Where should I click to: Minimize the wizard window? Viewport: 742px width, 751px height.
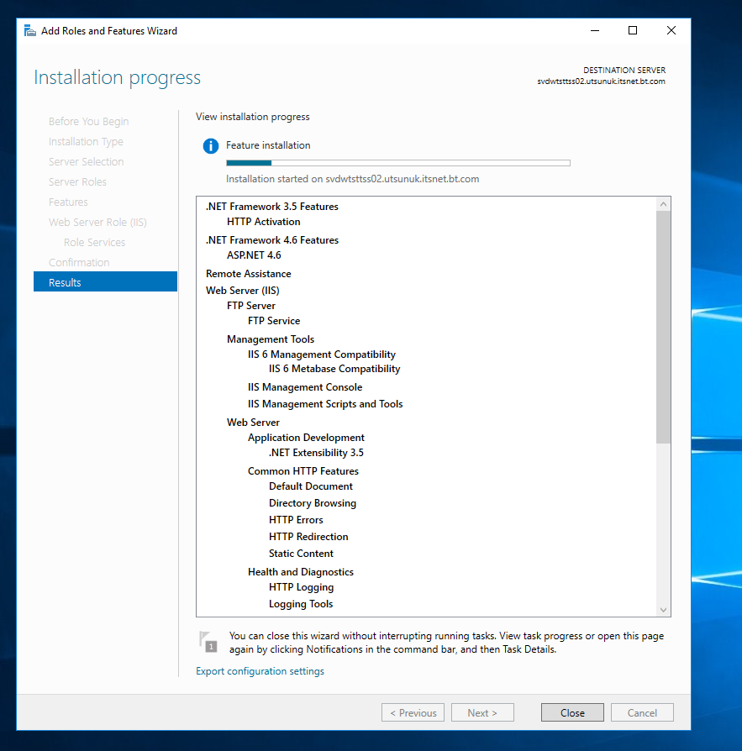(594, 30)
